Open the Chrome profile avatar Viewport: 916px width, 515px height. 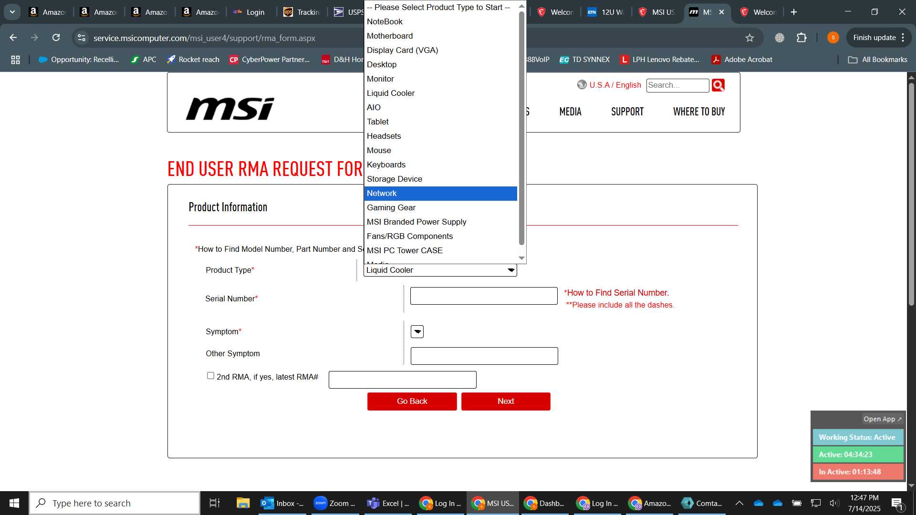tap(833, 38)
